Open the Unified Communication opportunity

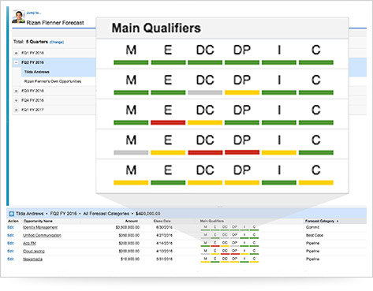click(42, 235)
